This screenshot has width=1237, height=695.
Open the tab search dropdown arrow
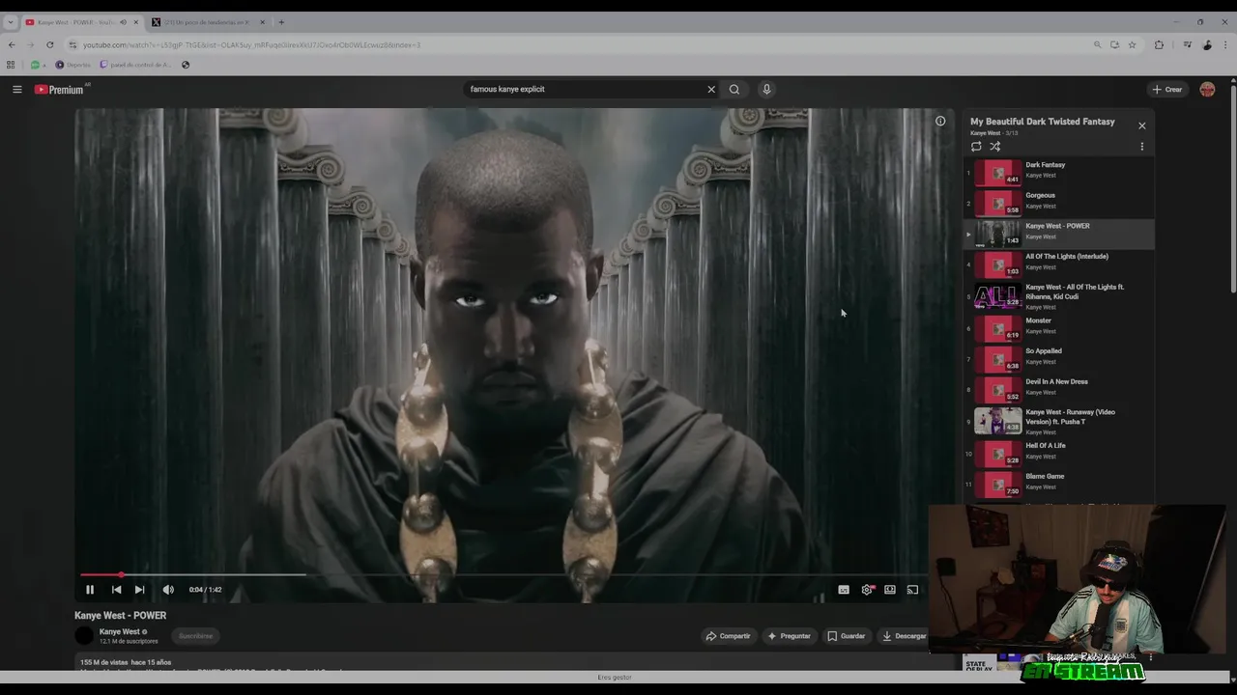tap(10, 22)
